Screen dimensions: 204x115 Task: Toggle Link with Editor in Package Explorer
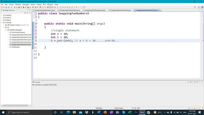point(27,13)
